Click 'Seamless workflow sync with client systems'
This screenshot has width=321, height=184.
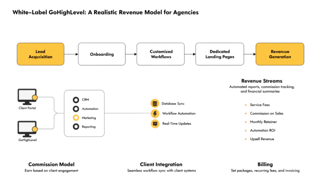pos(161,171)
